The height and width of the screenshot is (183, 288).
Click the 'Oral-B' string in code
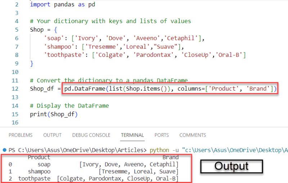coord(229,55)
